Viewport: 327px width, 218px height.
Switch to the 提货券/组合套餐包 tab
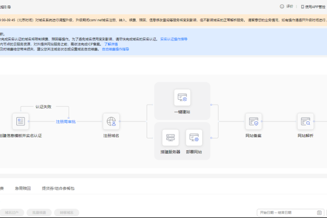(x=58, y=188)
